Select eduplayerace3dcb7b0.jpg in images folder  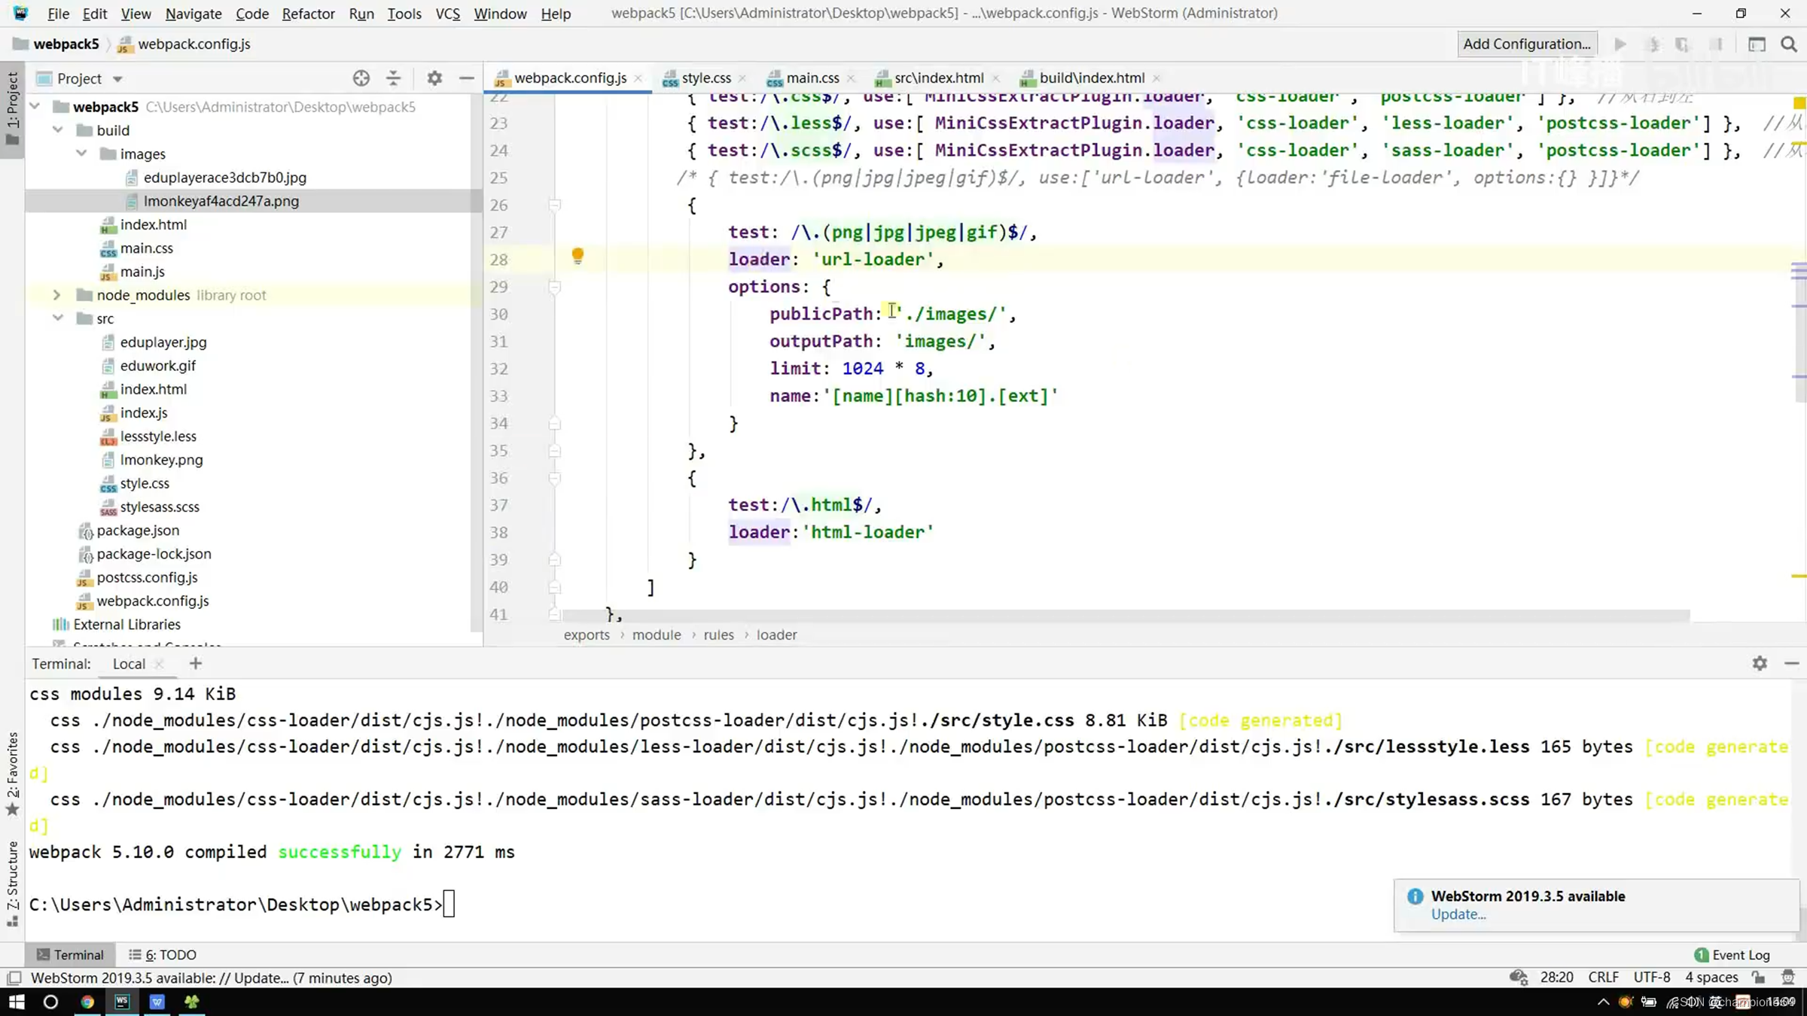[224, 178]
